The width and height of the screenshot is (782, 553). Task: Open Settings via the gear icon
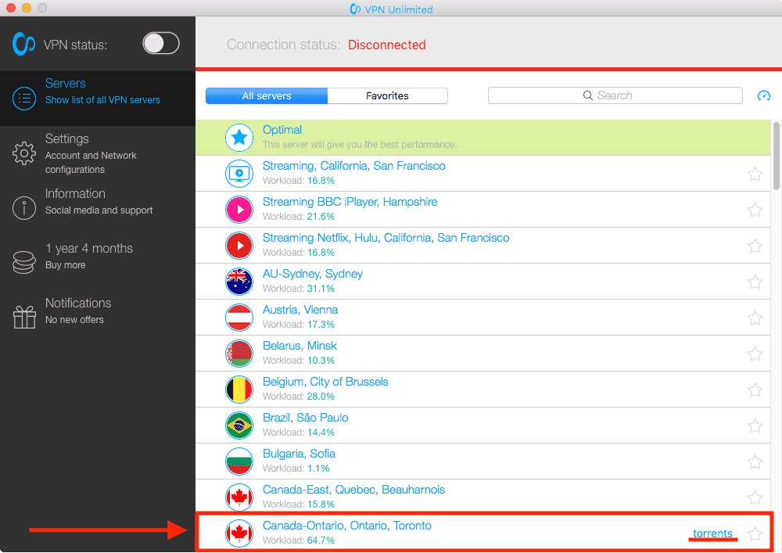24,154
